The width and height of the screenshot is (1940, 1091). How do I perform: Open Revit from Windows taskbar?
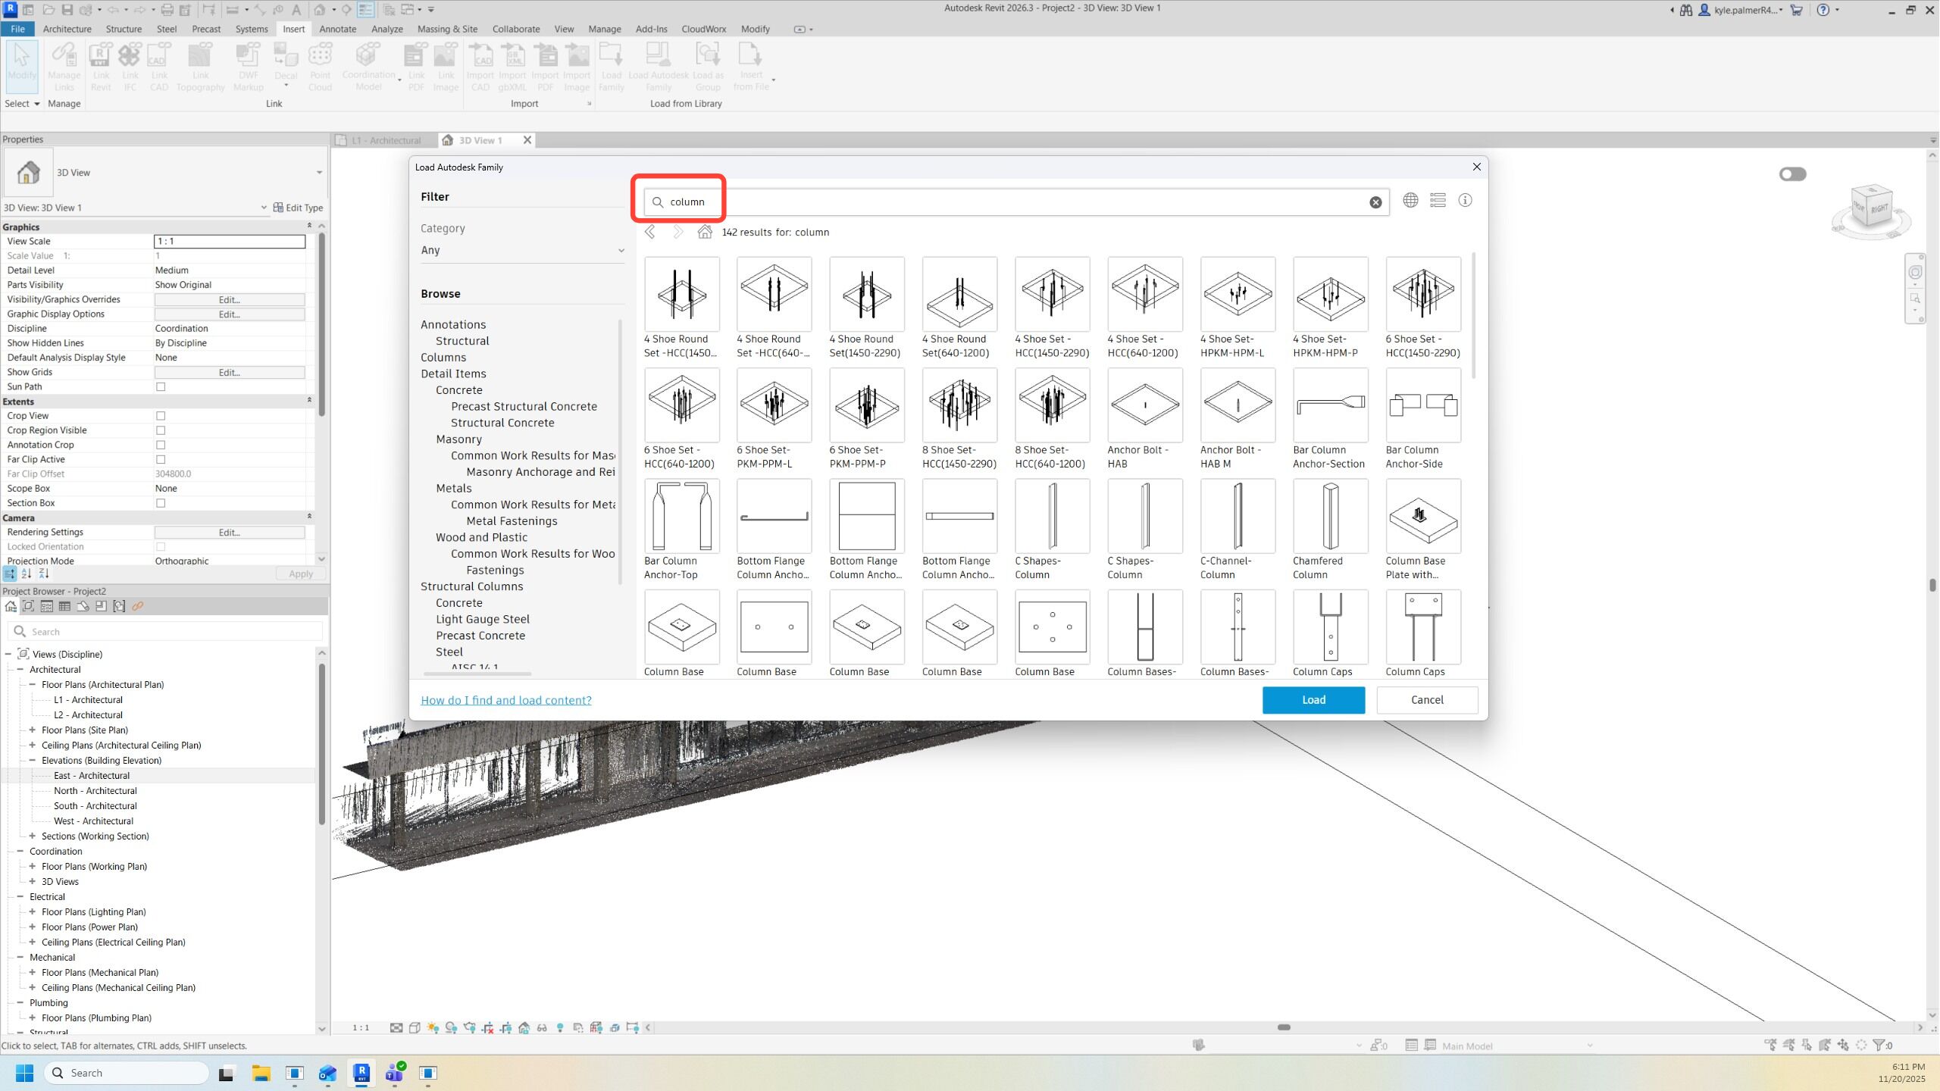361,1073
